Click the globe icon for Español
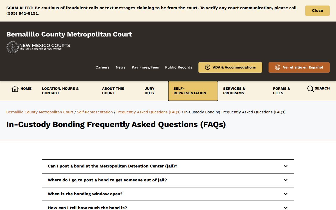Viewport: 336px width, 210px height. coord(278,67)
